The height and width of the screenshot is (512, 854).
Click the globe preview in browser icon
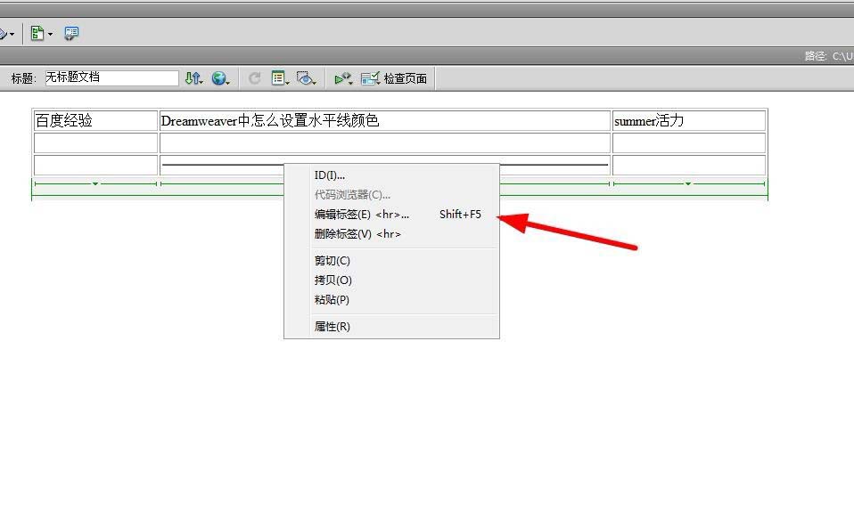(220, 78)
